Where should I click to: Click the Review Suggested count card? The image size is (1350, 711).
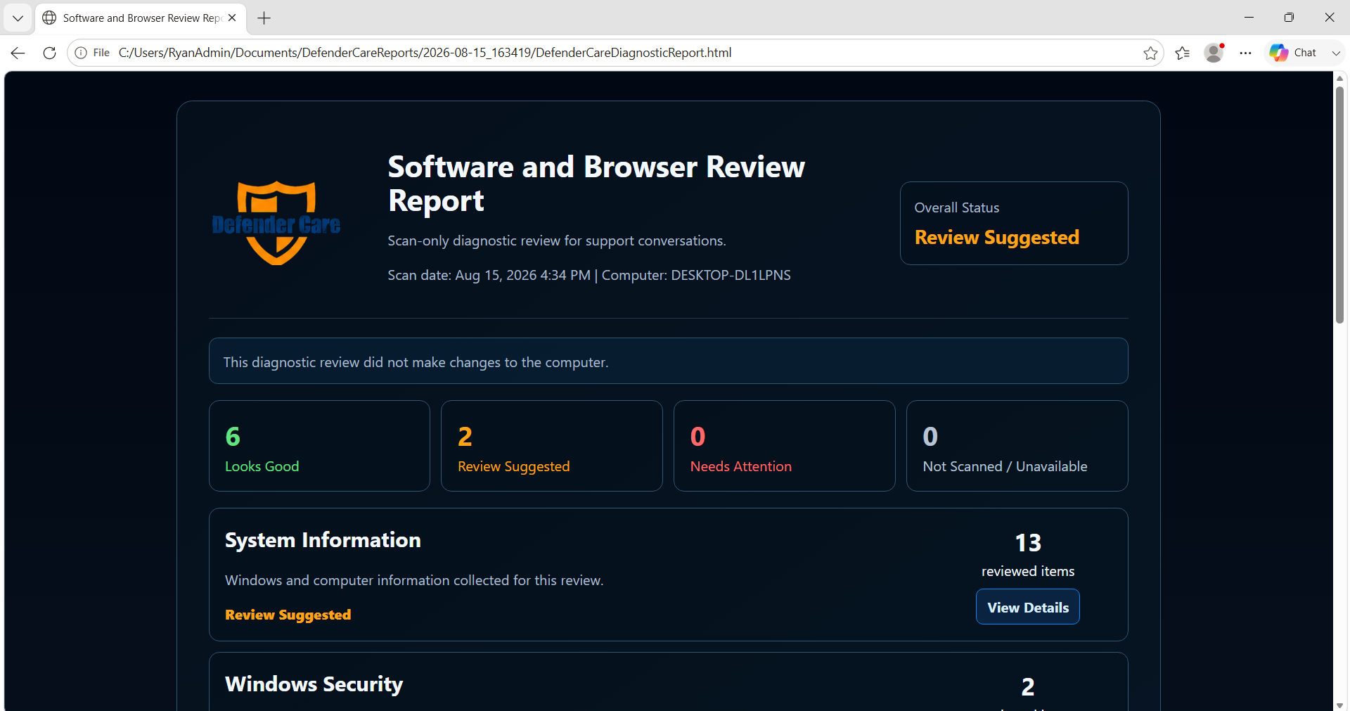point(552,446)
